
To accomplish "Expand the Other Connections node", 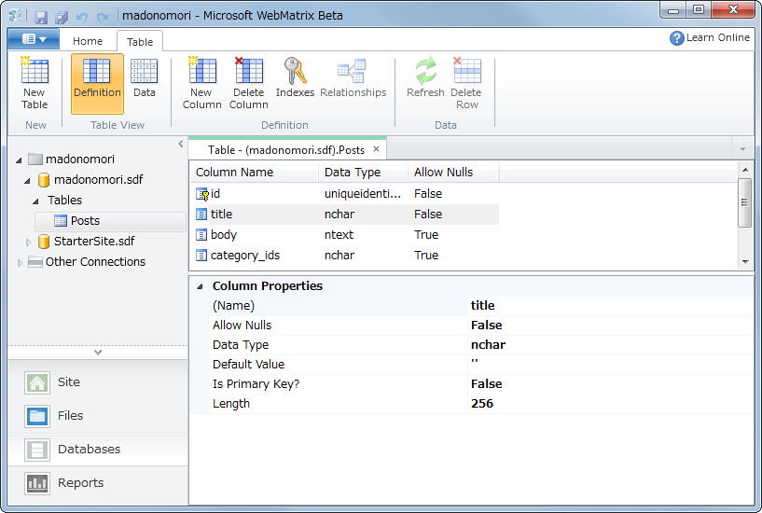I will pyautogui.click(x=20, y=263).
